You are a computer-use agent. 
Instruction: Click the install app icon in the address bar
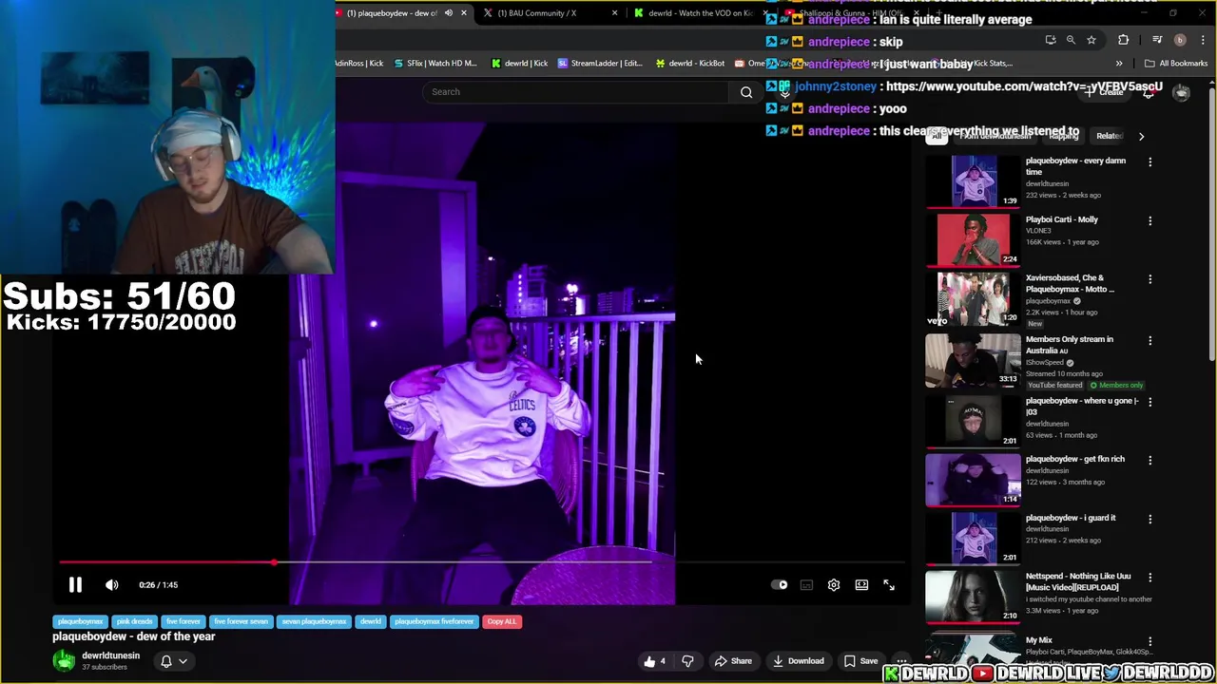pyautogui.click(x=1051, y=40)
